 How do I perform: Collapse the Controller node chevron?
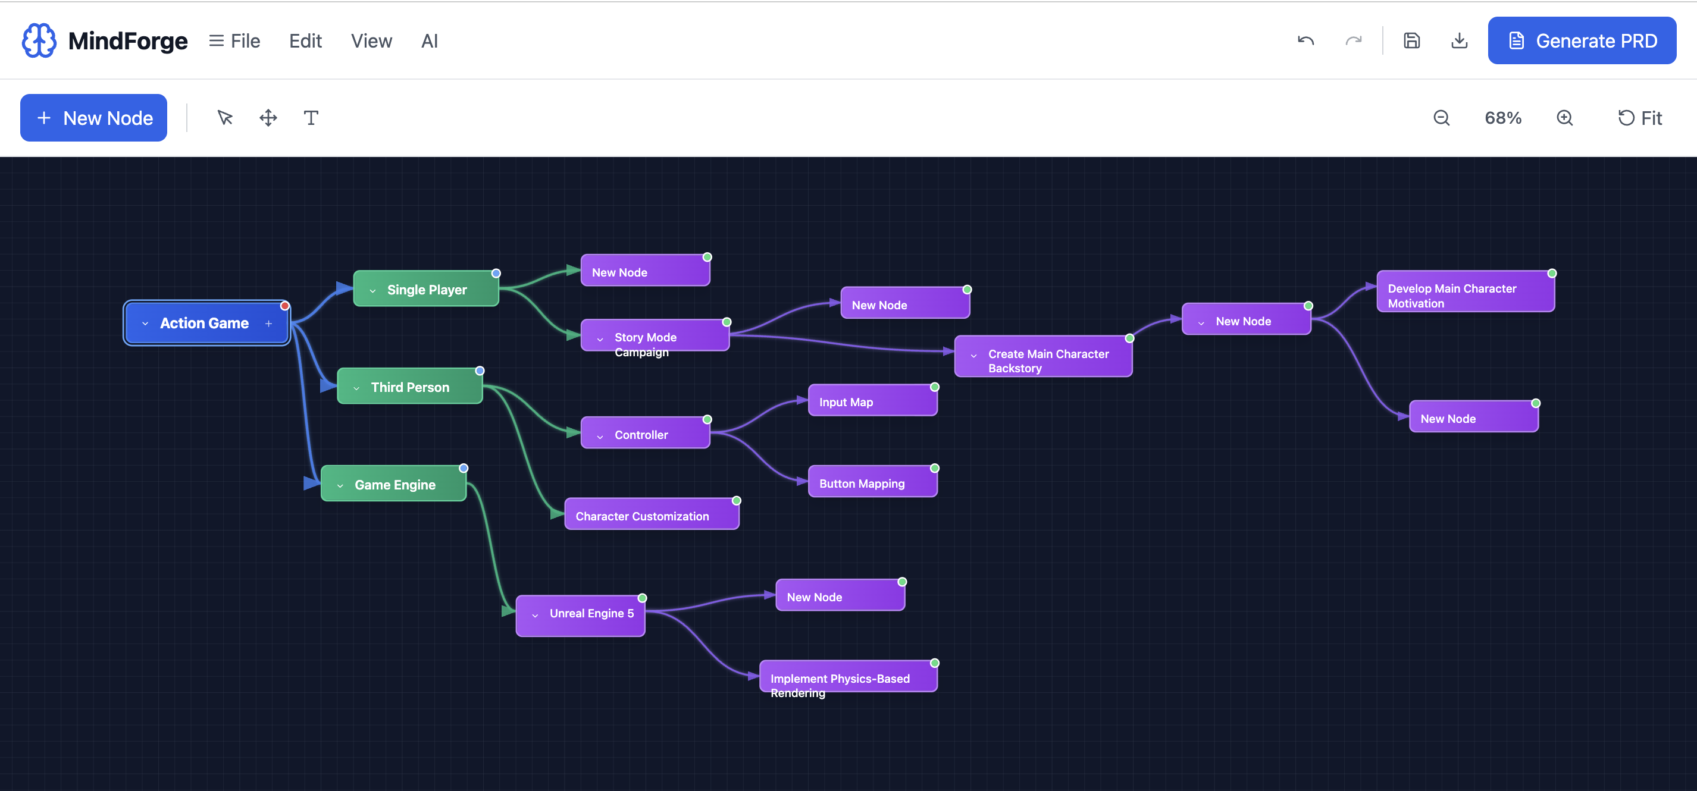(x=600, y=436)
